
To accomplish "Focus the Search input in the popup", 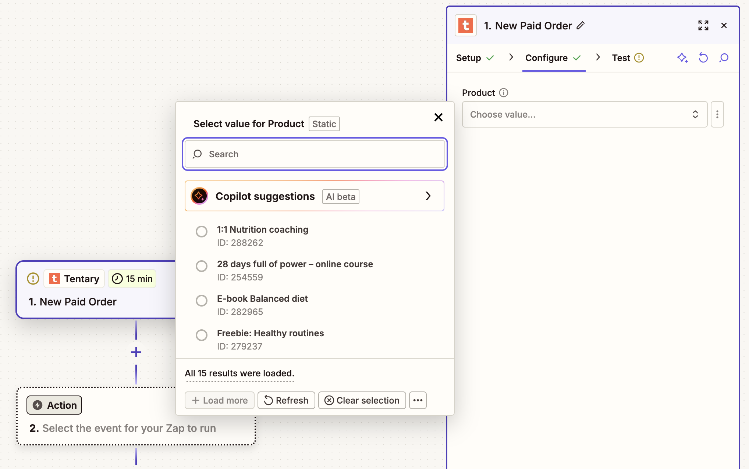I will (x=315, y=154).
